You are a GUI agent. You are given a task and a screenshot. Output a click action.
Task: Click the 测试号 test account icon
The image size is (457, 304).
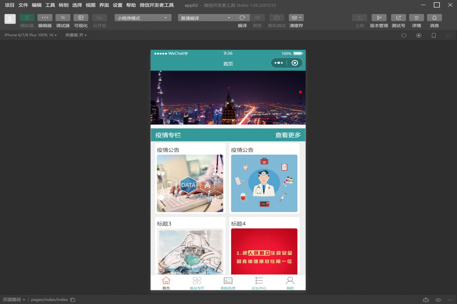398,18
